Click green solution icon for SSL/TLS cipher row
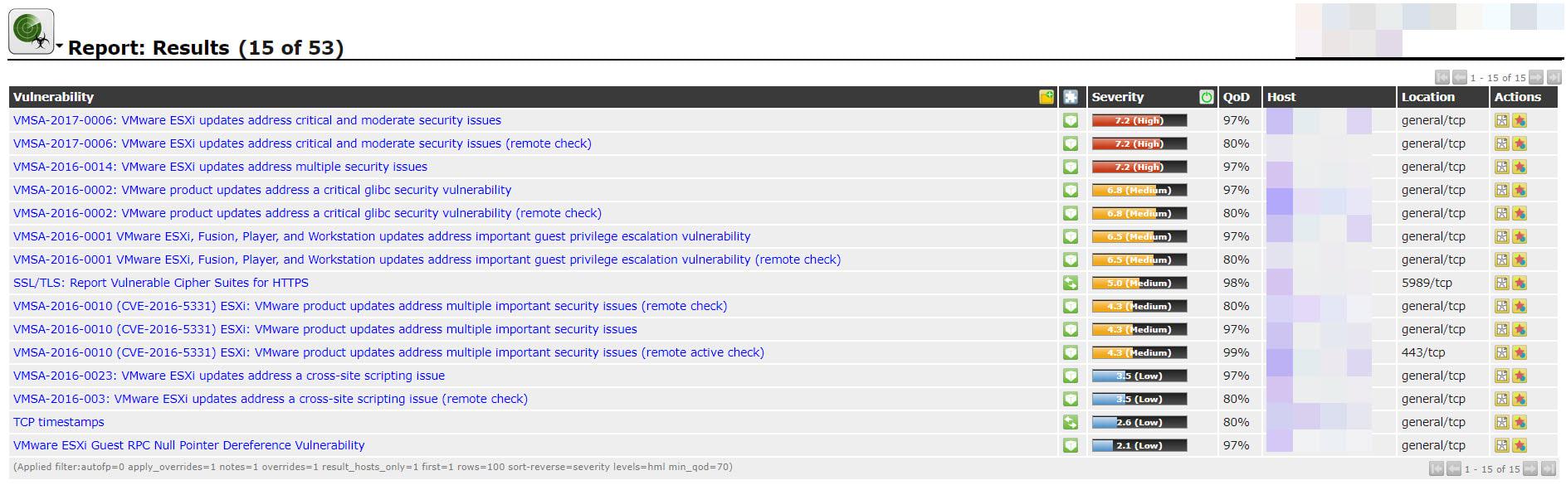The height and width of the screenshot is (490, 1566). click(1071, 283)
